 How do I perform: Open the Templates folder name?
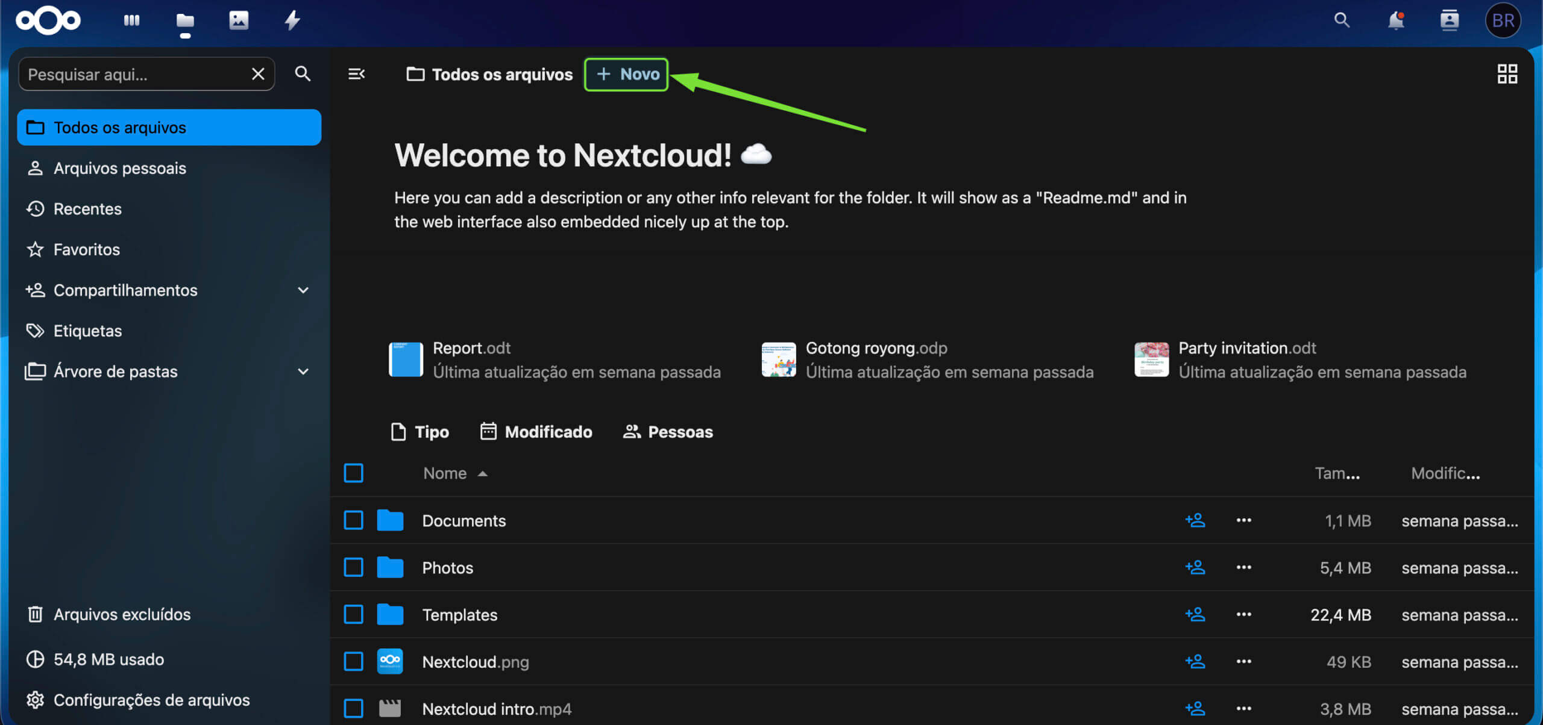click(459, 614)
